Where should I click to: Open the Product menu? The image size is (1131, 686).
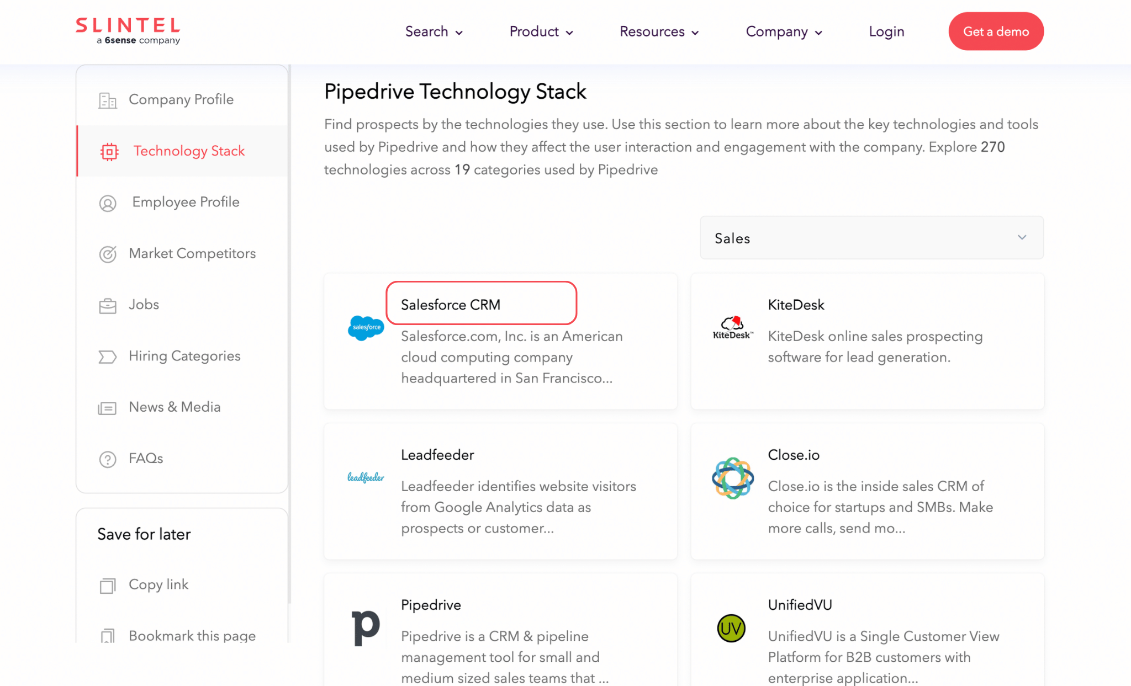click(x=541, y=31)
